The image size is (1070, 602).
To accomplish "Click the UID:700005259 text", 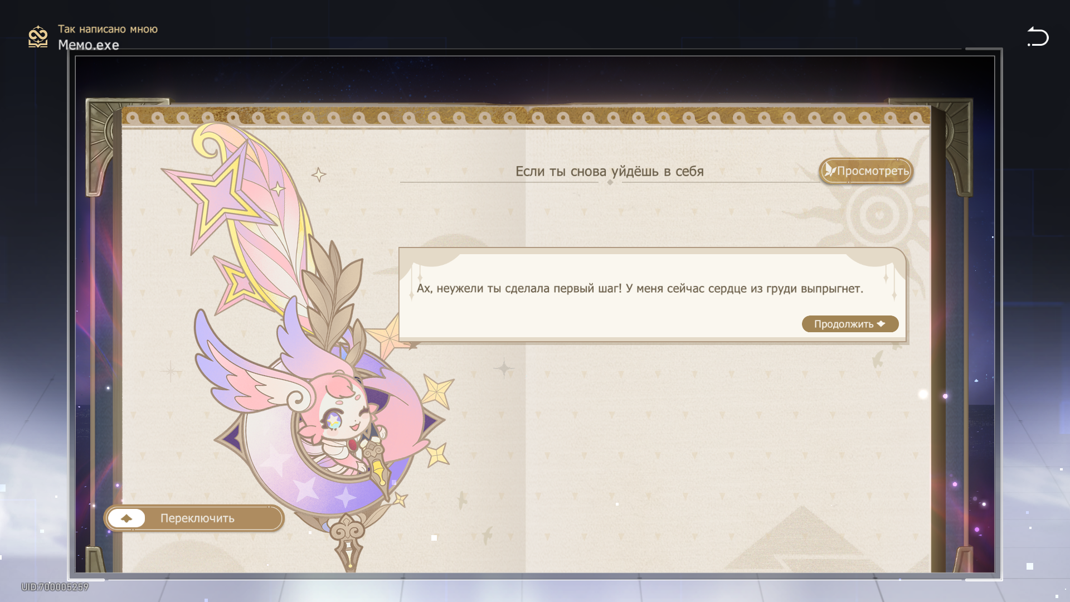I will pos(55,587).
